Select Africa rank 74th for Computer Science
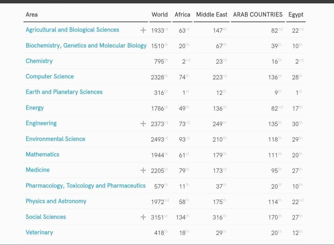 click(x=184, y=77)
